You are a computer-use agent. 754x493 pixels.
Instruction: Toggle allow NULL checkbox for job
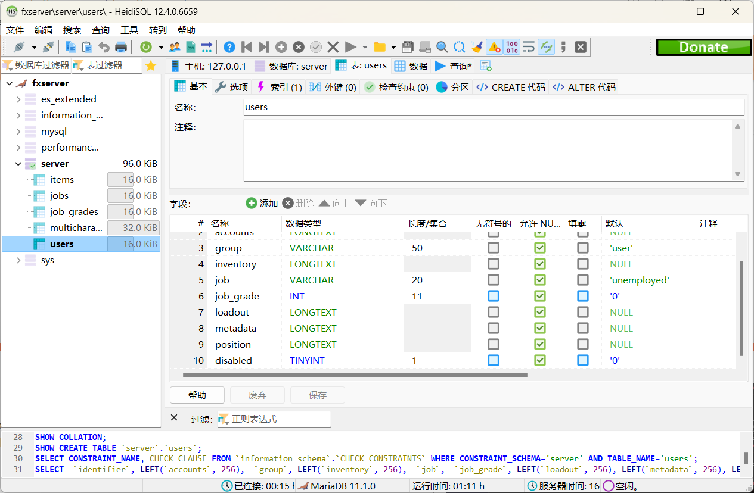tap(540, 280)
